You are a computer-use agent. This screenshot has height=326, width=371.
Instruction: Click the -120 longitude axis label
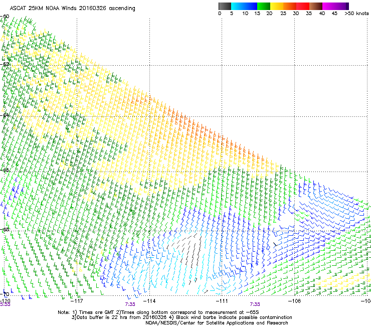coord(5,301)
